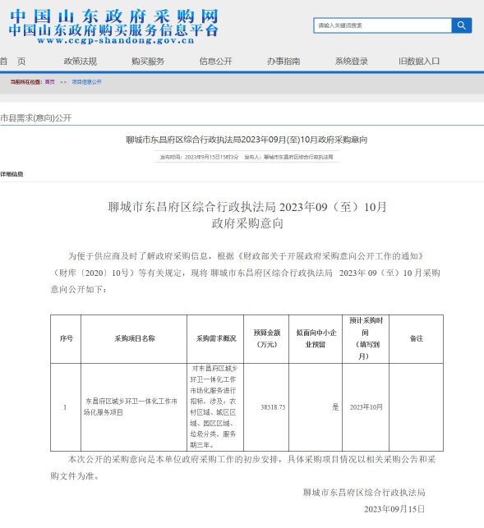Click the 首页 breadcrumb link

(50, 82)
